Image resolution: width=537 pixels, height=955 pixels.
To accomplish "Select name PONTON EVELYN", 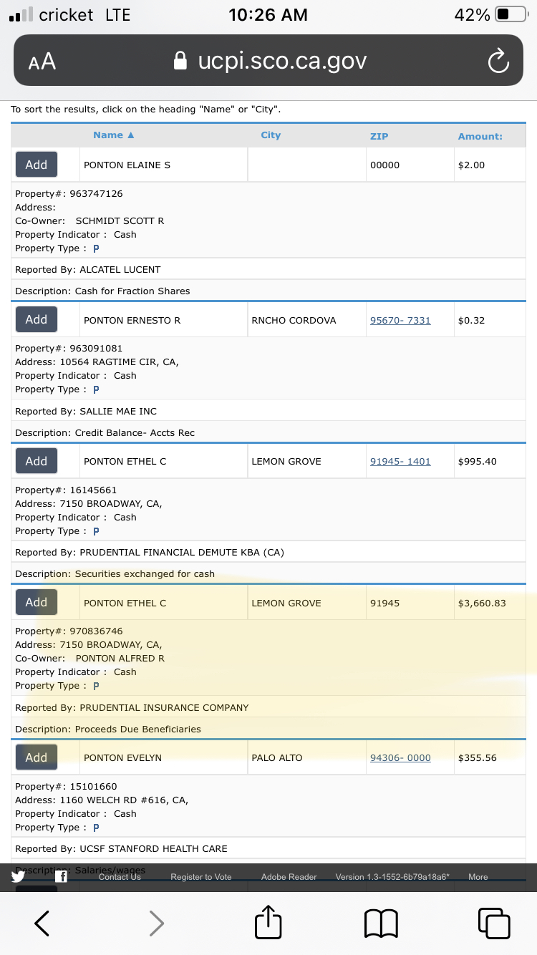I will click(x=122, y=758).
